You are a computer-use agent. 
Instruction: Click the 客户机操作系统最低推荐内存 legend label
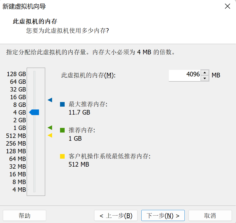110,156
